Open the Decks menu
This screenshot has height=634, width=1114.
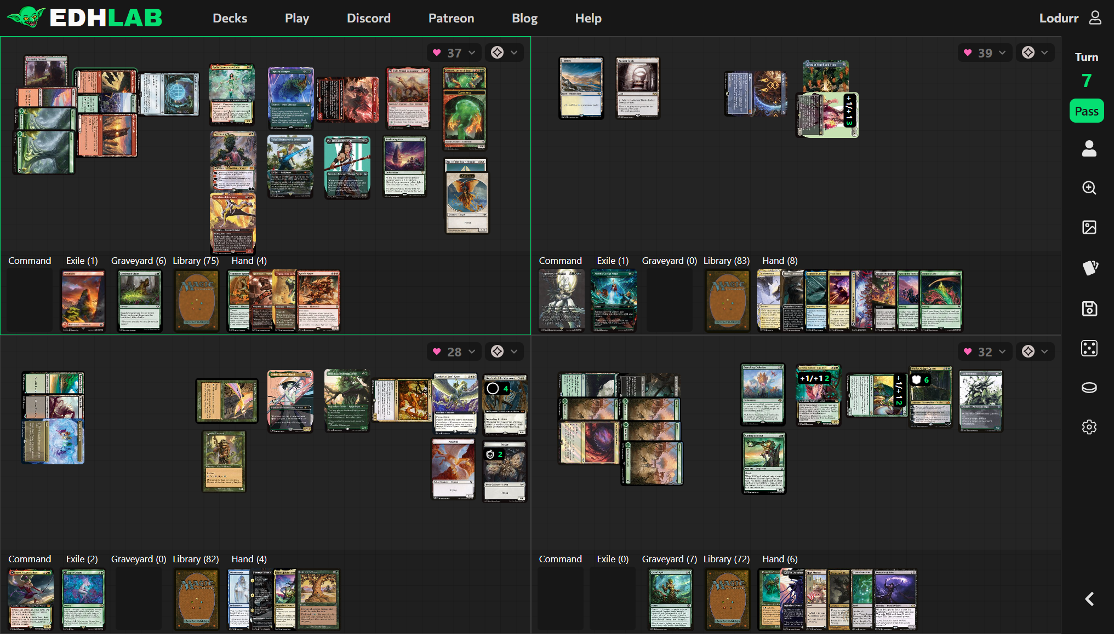point(230,18)
